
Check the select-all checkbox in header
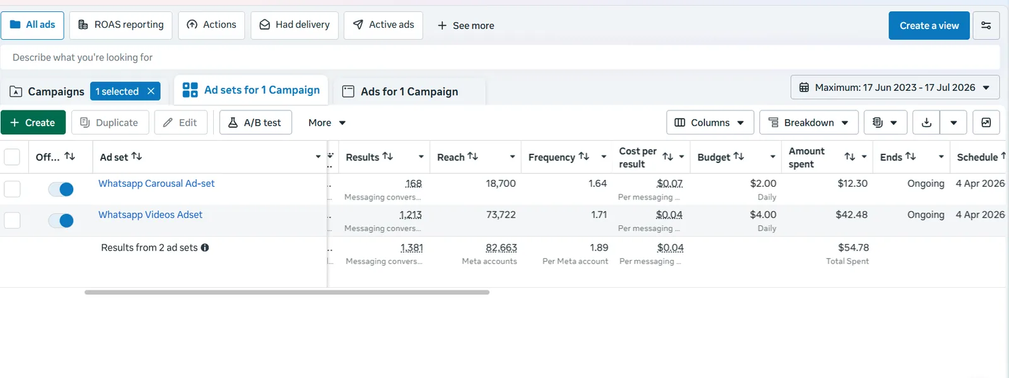click(12, 157)
